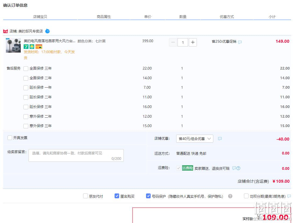This screenshot has height=223, width=294.
Task: Click the Tmall logo icon beside the store name
Action: coord(5,31)
